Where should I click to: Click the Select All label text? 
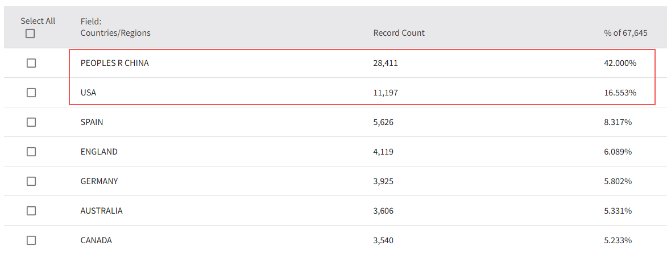(x=38, y=21)
